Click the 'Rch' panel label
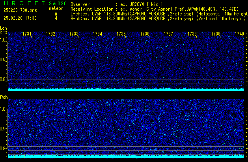248x162 pixels. [4, 97]
